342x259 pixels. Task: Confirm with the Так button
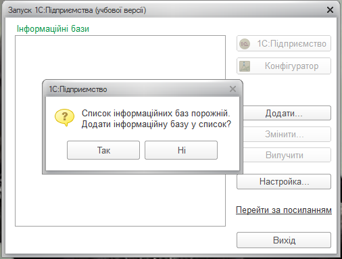103,150
